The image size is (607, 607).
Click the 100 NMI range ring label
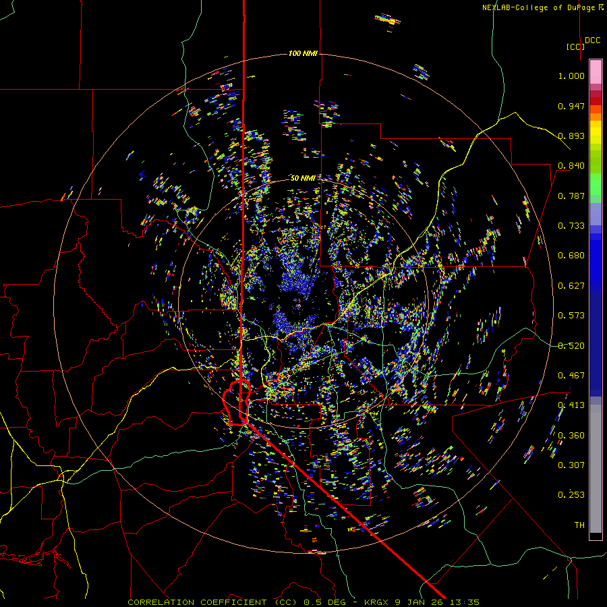tap(303, 53)
